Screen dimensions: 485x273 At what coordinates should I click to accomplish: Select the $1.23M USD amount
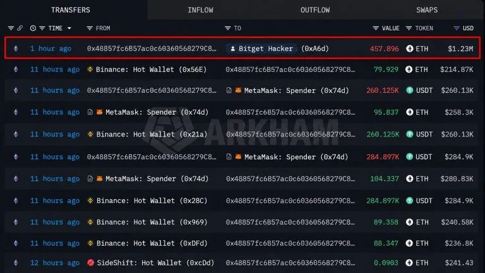tap(460, 49)
